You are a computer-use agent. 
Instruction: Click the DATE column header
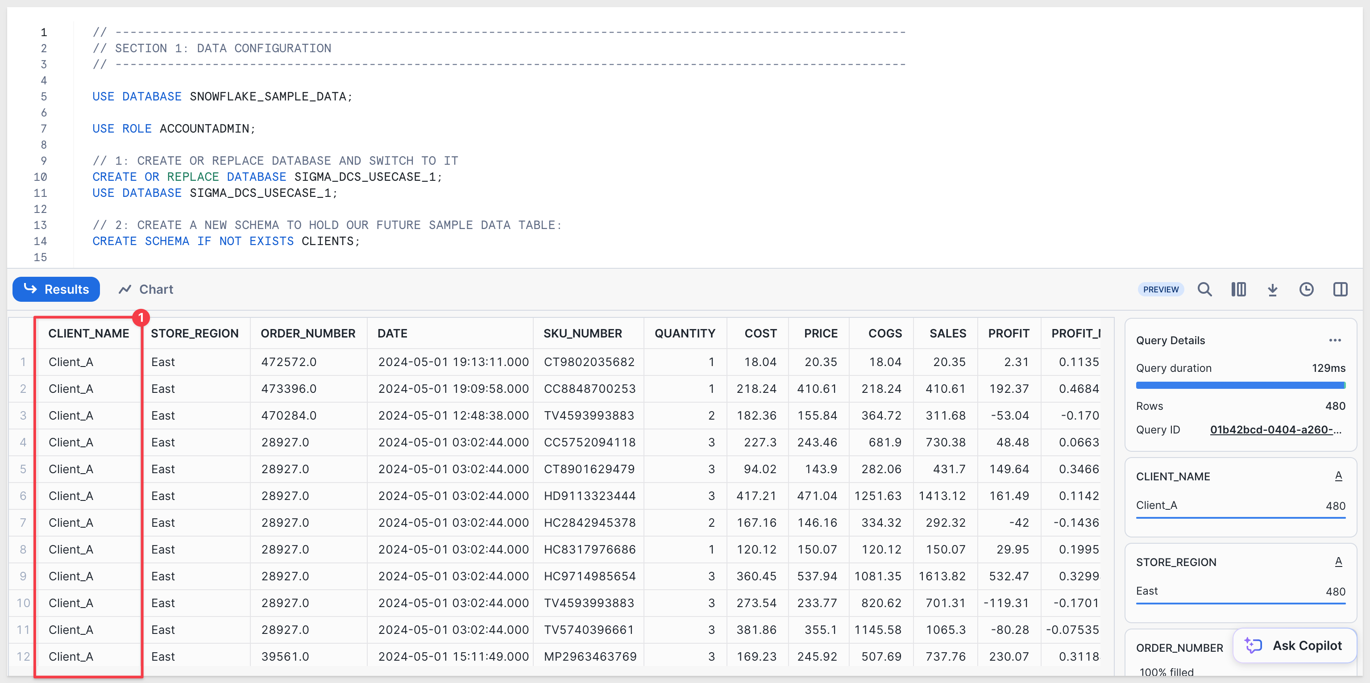coord(449,333)
